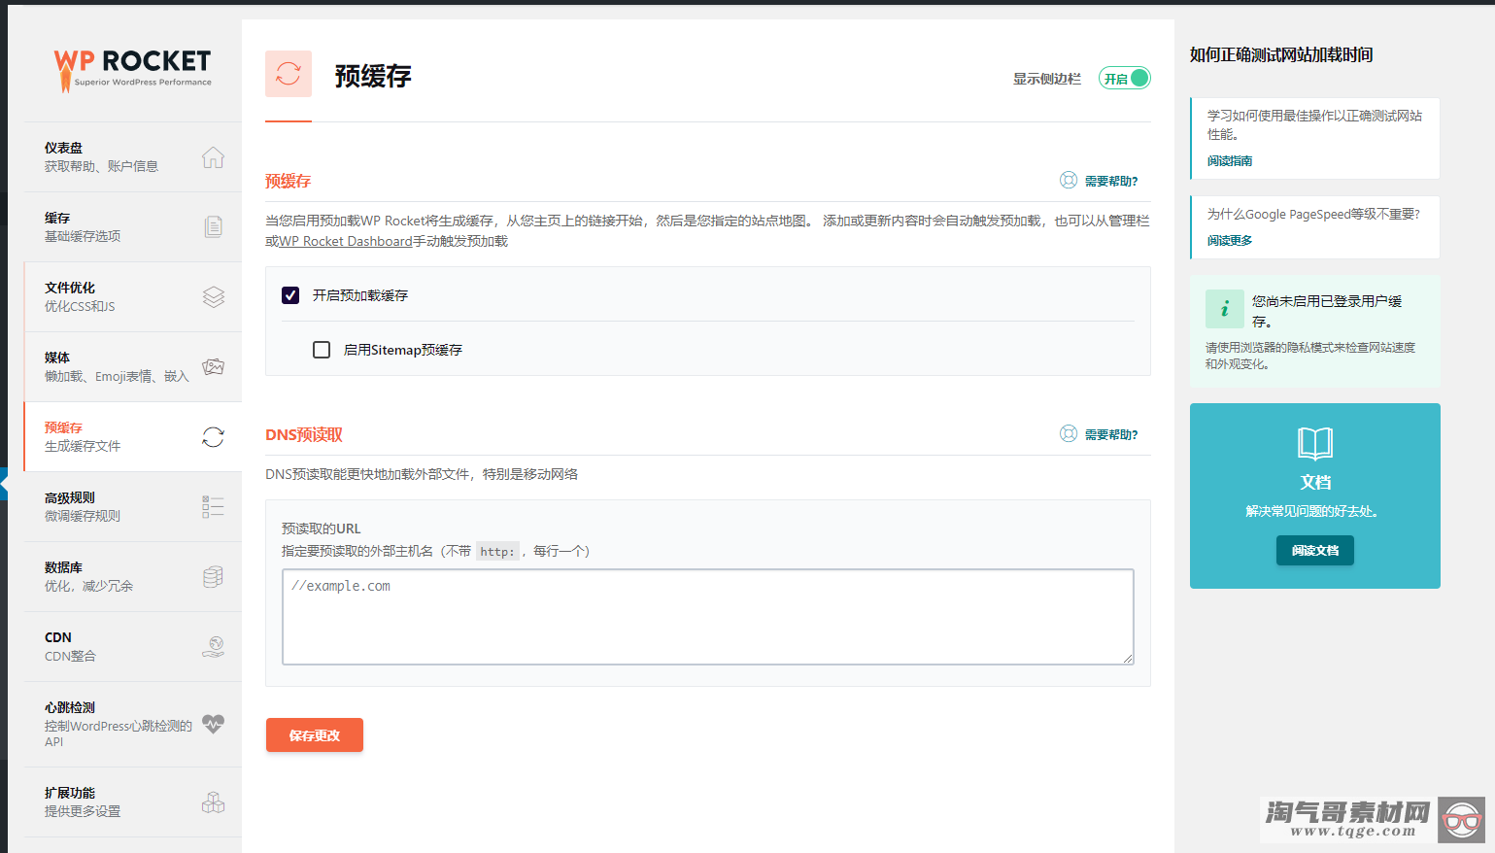The image size is (1495, 853).
Task: Click the DNS预读取 section heading
Action: click(x=304, y=434)
